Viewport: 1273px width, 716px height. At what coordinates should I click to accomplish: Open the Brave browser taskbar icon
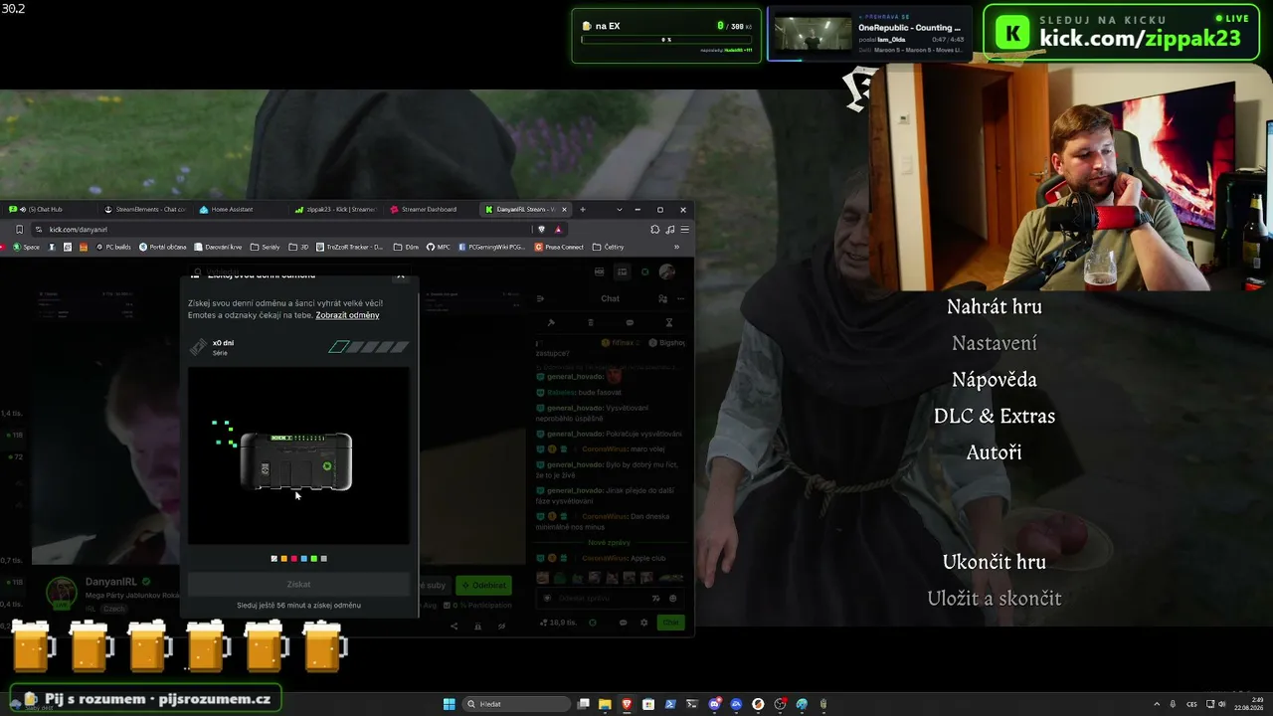pos(627,704)
